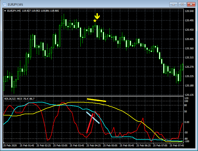
Task: Click the 25 Feb 03:45 time label
Action: pos(77,146)
